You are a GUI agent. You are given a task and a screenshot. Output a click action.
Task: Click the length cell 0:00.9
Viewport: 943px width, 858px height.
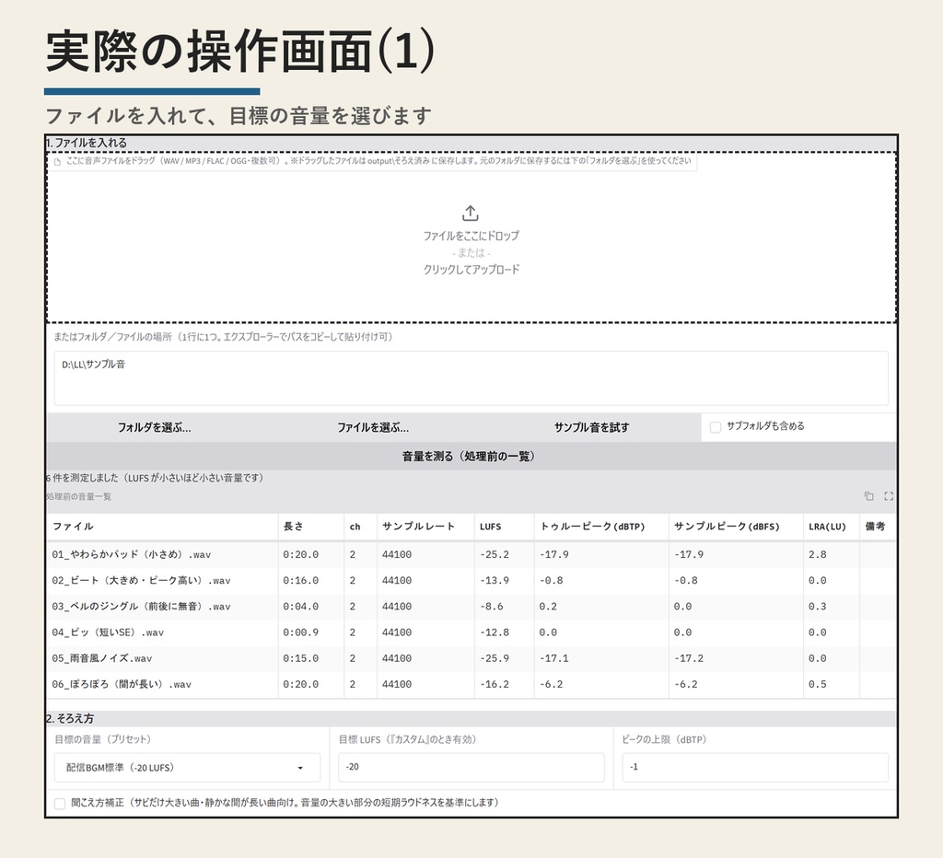301,632
